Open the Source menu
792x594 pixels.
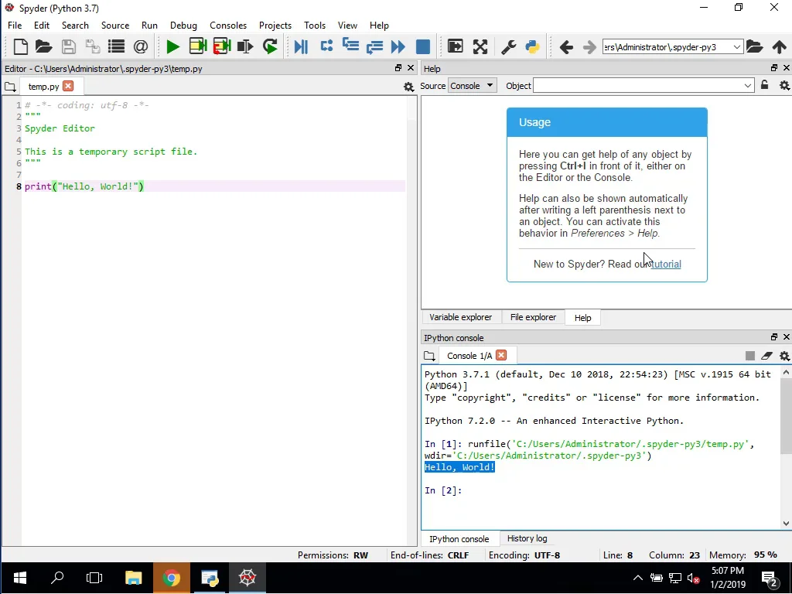115,26
